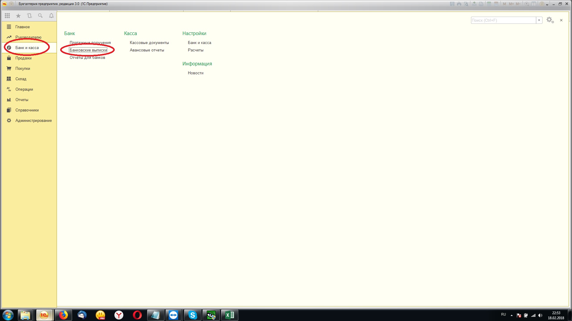Open the Администрирование section
Image resolution: width=572 pixels, height=321 pixels.
pos(33,120)
